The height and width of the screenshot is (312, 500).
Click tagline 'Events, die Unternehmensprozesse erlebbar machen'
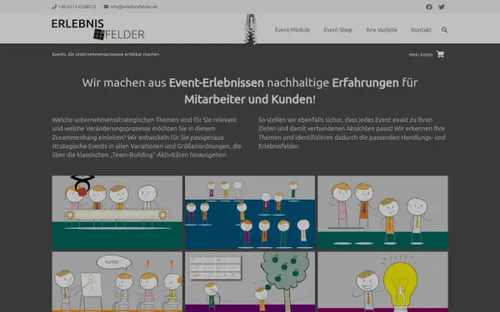106,54
